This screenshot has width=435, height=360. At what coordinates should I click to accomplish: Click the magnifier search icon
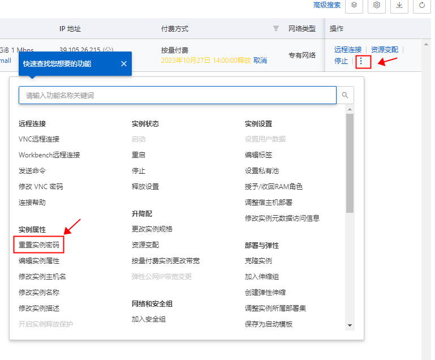(x=345, y=95)
